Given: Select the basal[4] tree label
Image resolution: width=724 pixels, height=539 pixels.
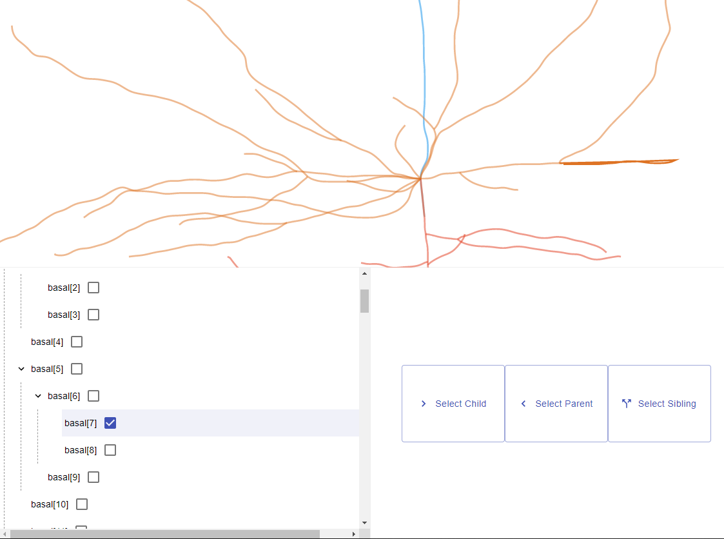Looking at the screenshot, I should coord(47,342).
